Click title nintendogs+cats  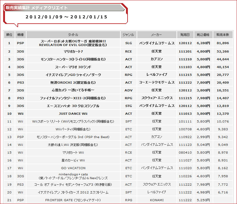[x=73, y=176]
